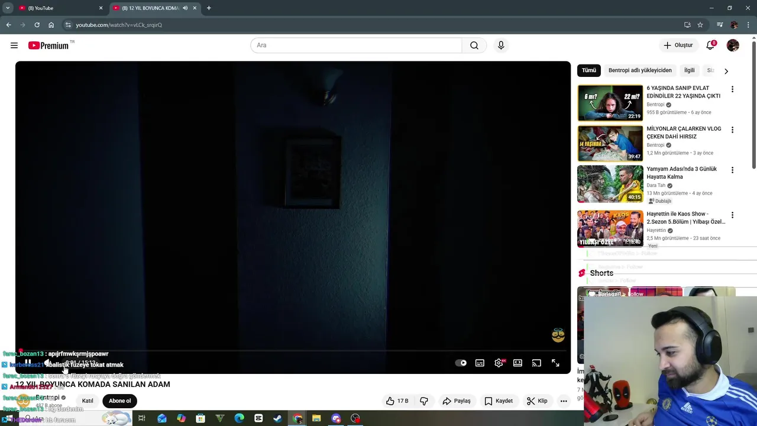Click the channel info-card icon on video

click(558, 335)
